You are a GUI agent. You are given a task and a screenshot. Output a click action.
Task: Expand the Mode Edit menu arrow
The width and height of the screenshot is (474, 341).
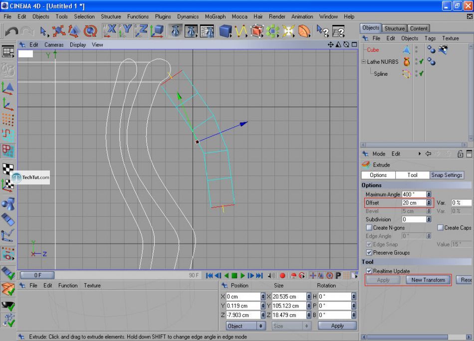pos(420,154)
